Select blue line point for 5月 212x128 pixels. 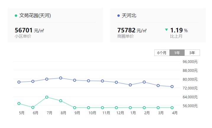pyautogui.click(x=19, y=82)
